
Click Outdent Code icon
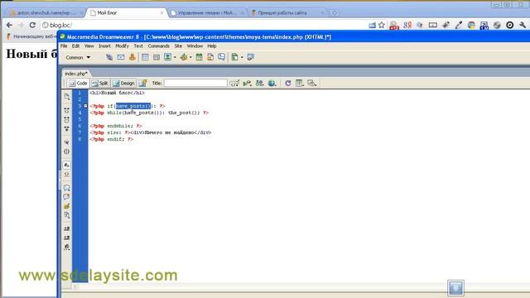(66, 238)
